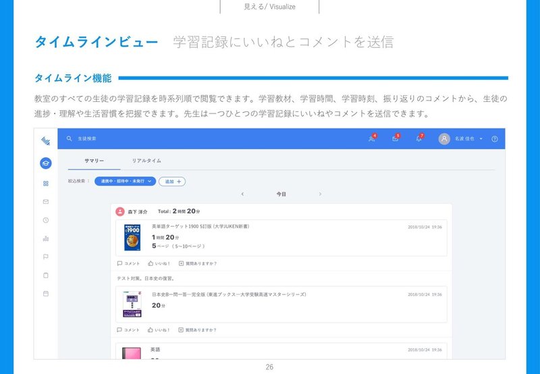Open student requests icon with badge 4

tap(373, 138)
